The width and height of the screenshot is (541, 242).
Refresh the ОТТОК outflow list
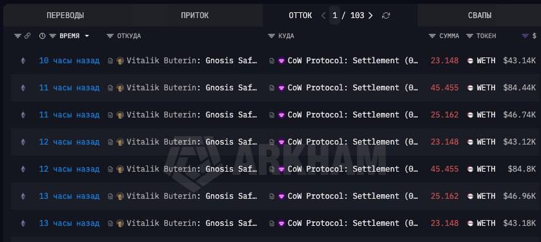pyautogui.click(x=386, y=15)
